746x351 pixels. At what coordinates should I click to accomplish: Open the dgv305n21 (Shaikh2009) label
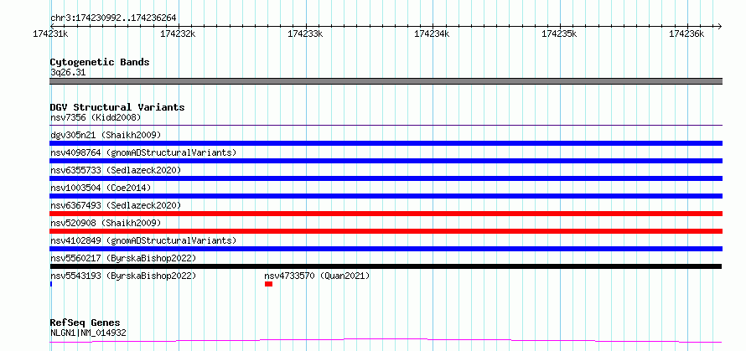(106, 135)
